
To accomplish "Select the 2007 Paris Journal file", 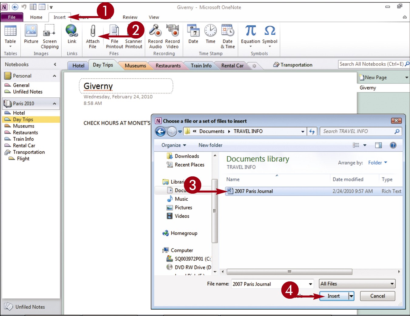I will point(314,191).
